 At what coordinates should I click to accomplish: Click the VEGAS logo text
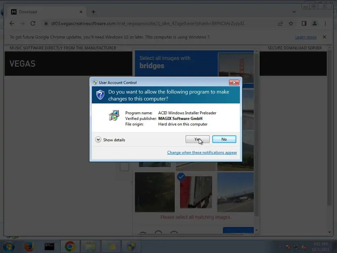point(22,64)
